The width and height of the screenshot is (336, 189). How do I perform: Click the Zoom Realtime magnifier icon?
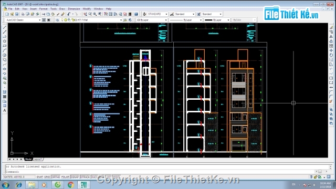point(90,14)
